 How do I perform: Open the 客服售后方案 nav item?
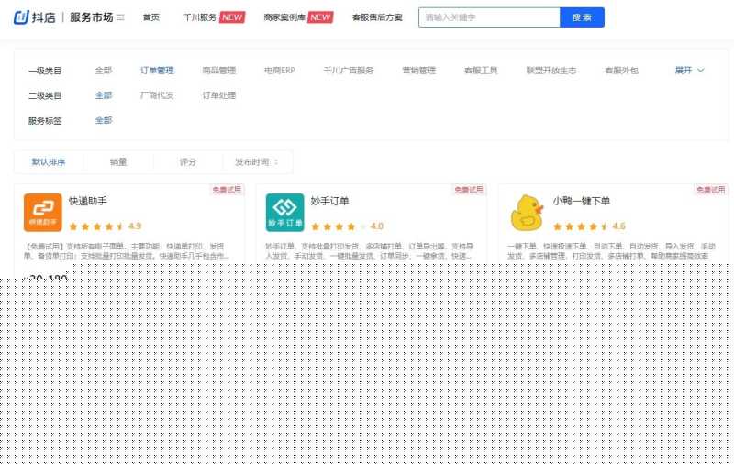coord(377,17)
